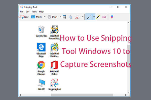The height and width of the screenshot is (100, 151).
Task: Select the Pen tool
Action: pyautogui.click(x=89, y=17)
